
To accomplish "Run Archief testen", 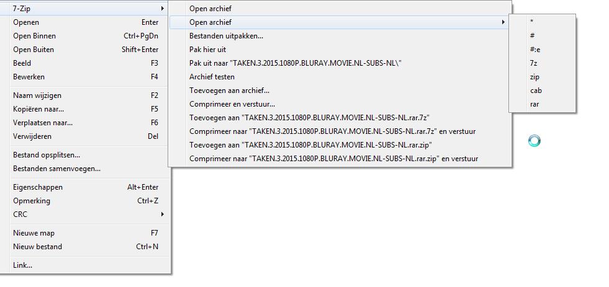I will tap(340, 77).
